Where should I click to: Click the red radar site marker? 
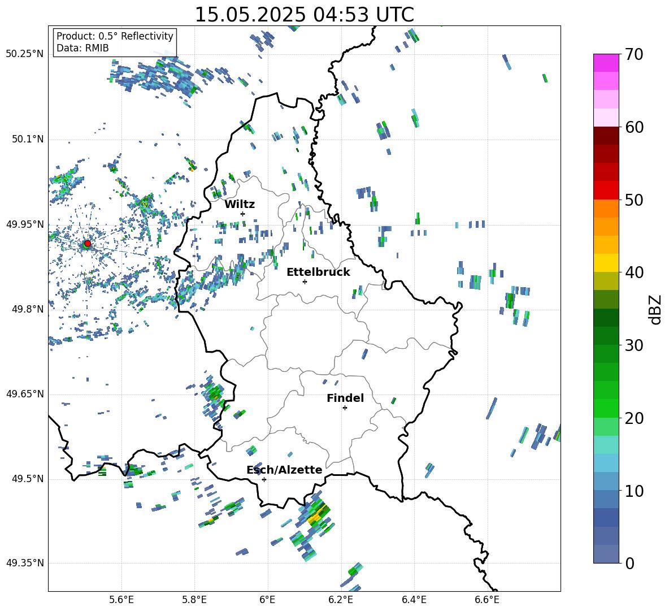coord(88,243)
